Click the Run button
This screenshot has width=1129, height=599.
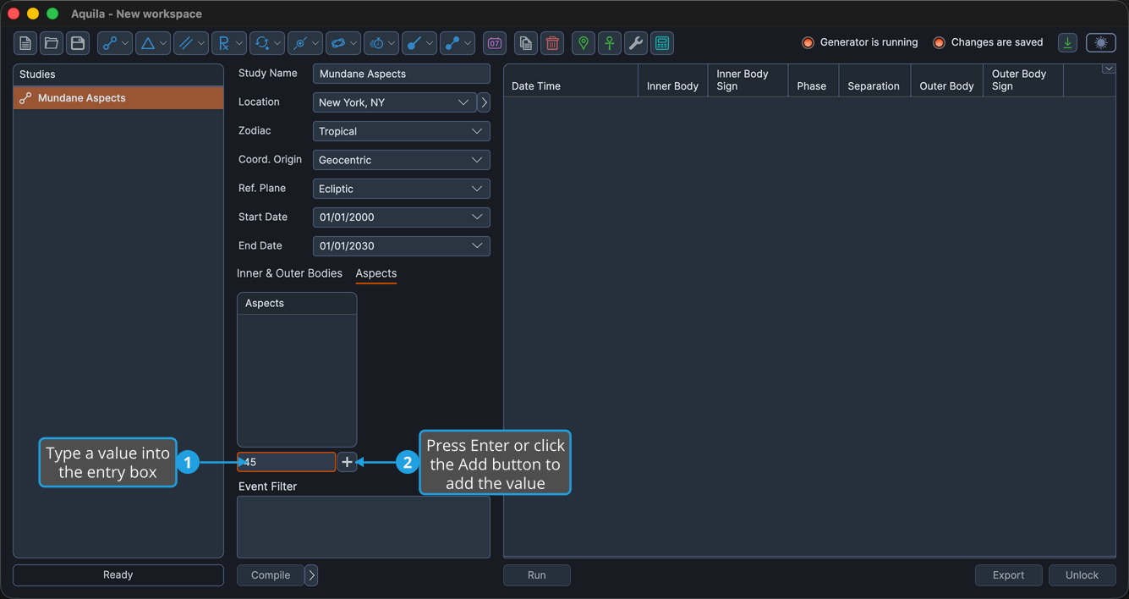pyautogui.click(x=537, y=575)
